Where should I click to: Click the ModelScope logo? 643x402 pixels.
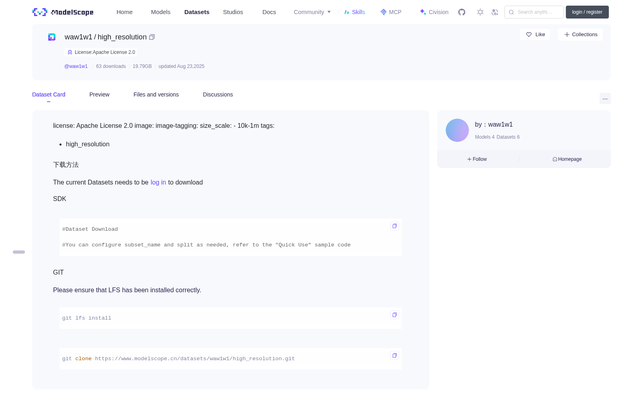(63, 12)
